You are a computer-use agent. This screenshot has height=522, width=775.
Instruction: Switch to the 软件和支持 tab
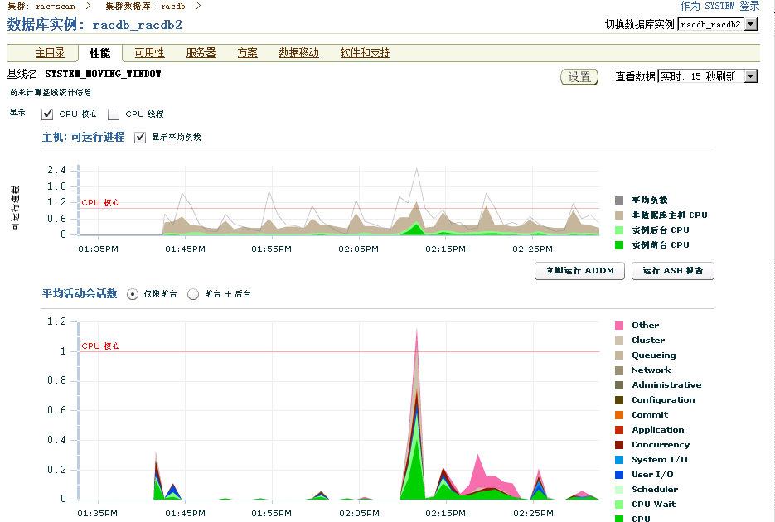363,52
